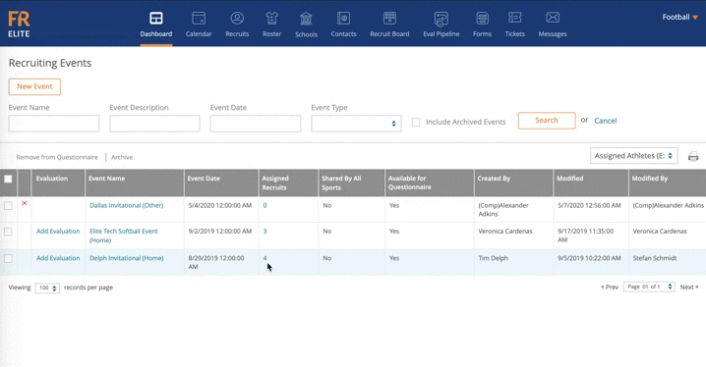Toggle the select-all checkbox in table header
The width and height of the screenshot is (706, 367).
pos(8,179)
